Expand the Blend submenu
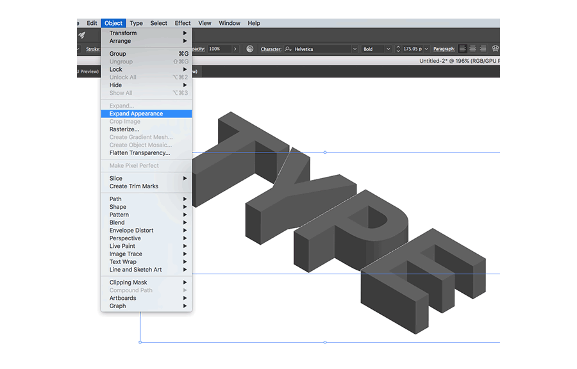 146,223
